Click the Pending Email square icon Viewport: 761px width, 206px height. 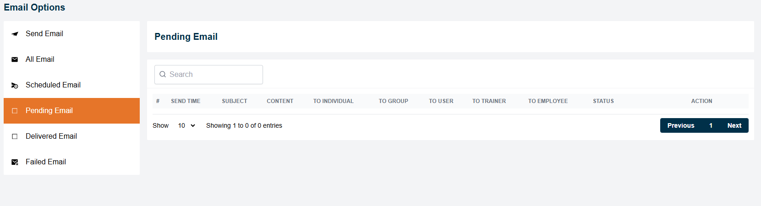[x=15, y=111]
